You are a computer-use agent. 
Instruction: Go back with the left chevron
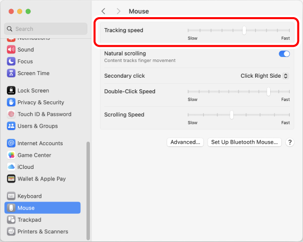(x=104, y=11)
